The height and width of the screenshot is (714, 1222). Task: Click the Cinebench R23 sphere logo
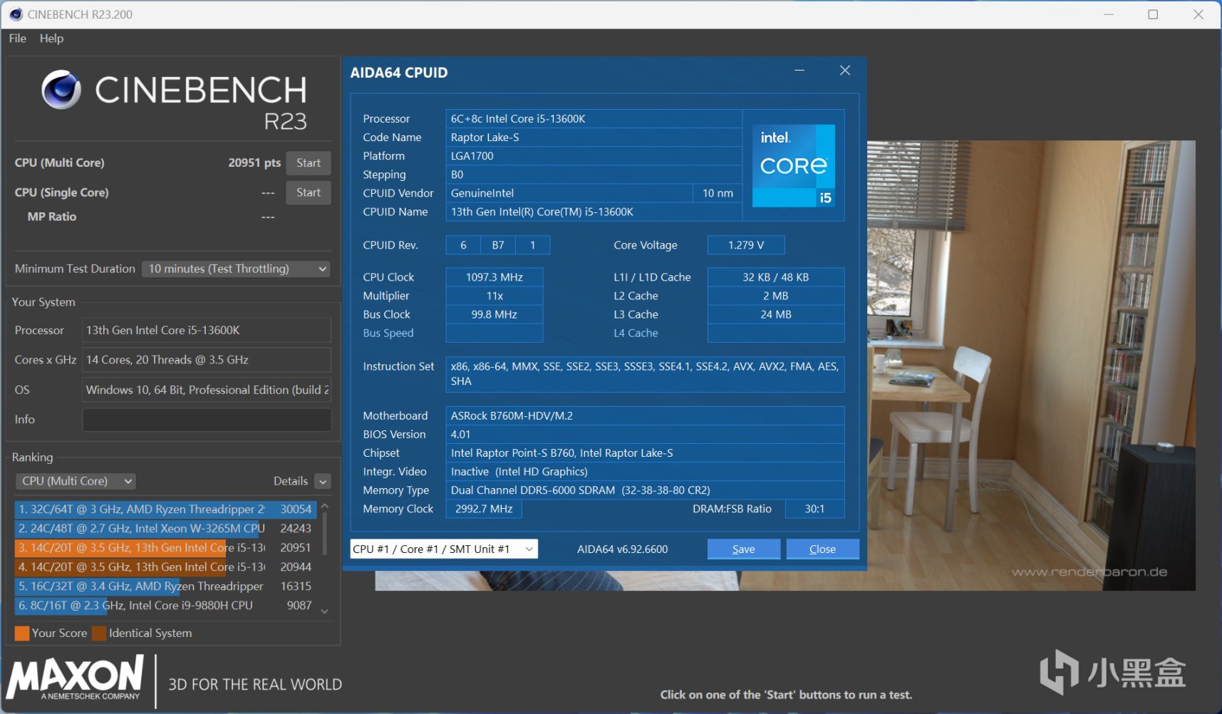tap(61, 90)
